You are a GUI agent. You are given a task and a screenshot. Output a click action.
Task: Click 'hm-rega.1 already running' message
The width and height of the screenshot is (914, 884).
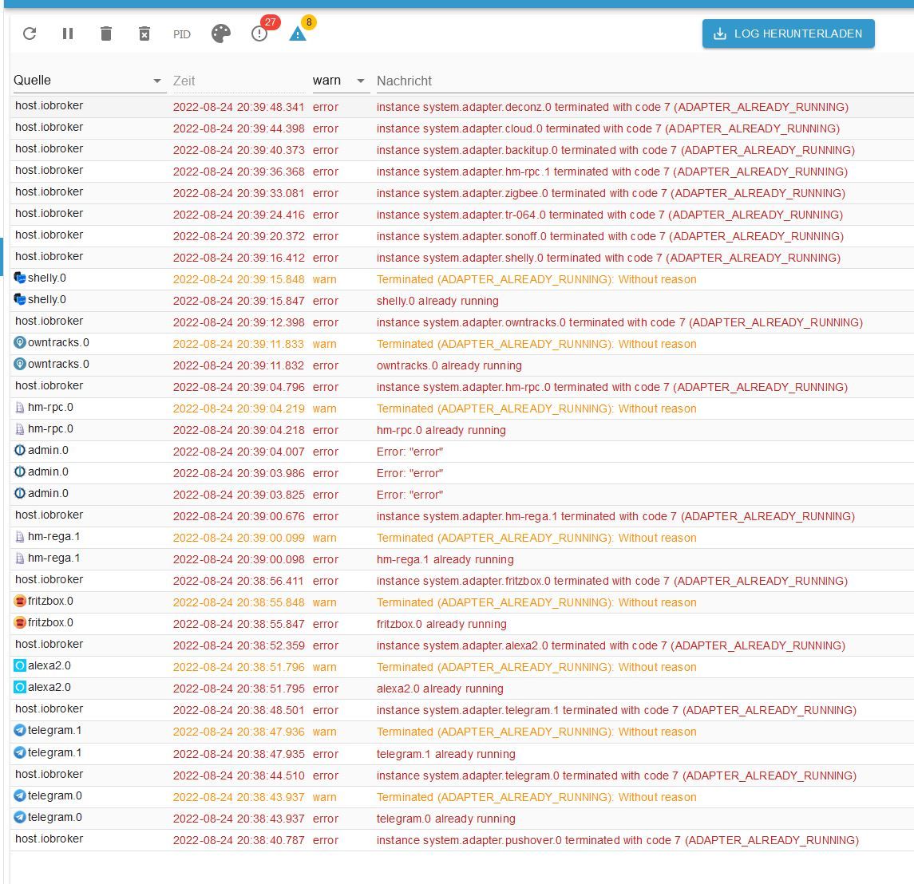[445, 559]
